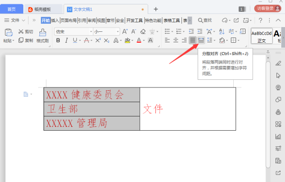
Task: Center align text
Action: [x=176, y=40]
